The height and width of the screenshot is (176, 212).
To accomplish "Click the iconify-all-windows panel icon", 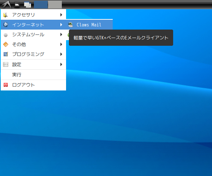I will click(28, 5).
